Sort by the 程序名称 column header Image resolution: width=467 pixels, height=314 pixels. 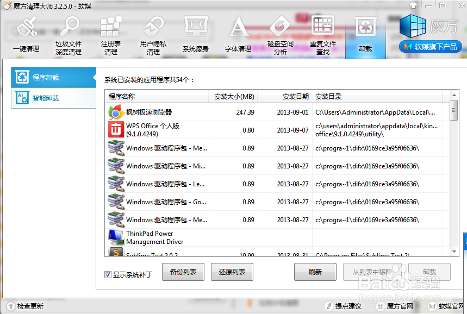(x=157, y=97)
